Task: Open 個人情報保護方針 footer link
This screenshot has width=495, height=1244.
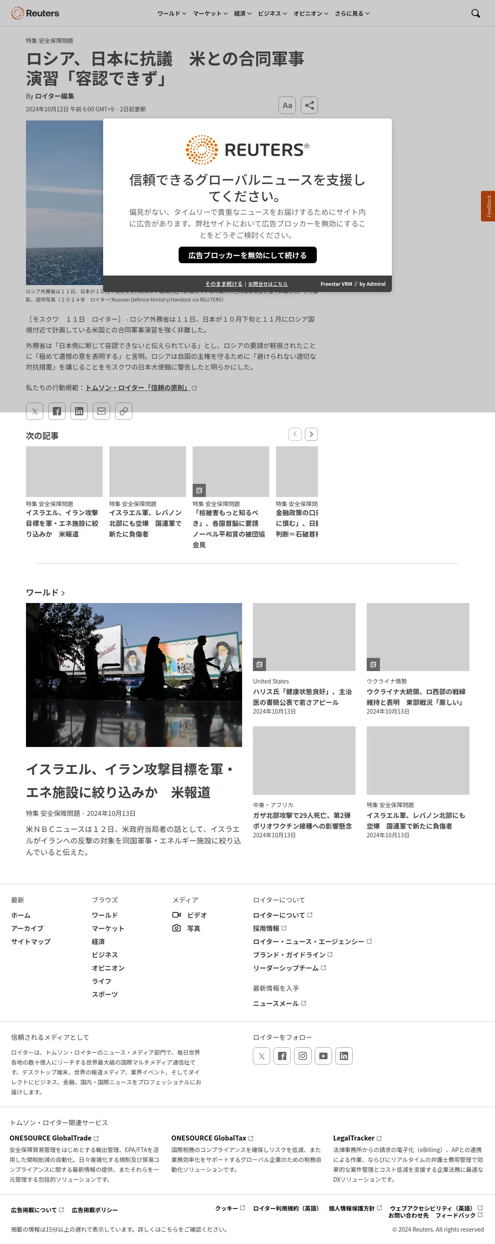Action: (x=355, y=1208)
